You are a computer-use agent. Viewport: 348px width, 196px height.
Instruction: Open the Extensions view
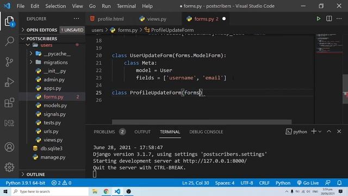pyautogui.click(x=9, y=102)
